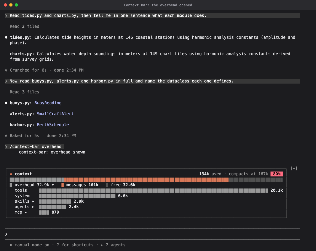This screenshot has width=316, height=251.
Task: Select the second prompt about buoys.py
Action: tap(152, 81)
